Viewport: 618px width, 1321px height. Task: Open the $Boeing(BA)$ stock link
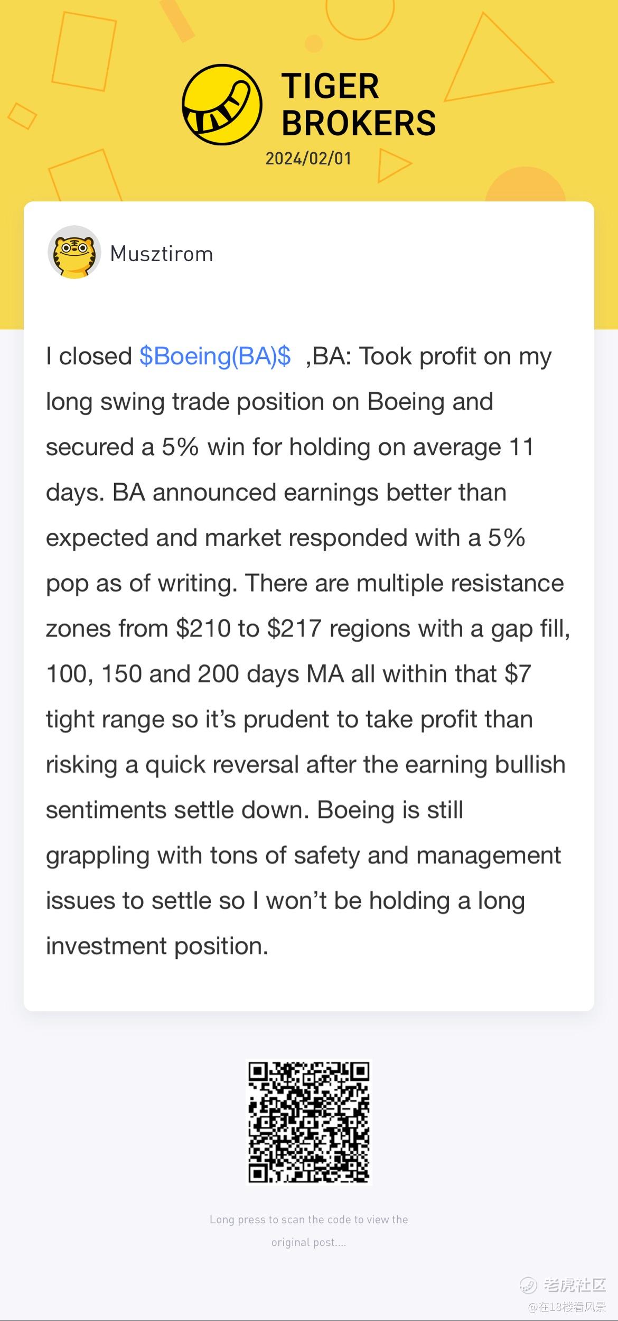click(215, 356)
